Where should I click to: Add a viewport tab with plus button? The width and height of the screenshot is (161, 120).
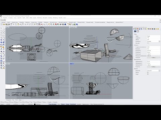click(23, 100)
